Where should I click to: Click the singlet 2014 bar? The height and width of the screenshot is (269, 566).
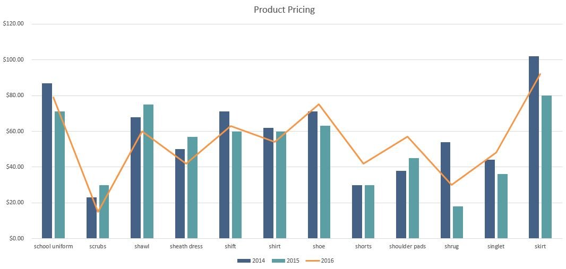pos(490,199)
